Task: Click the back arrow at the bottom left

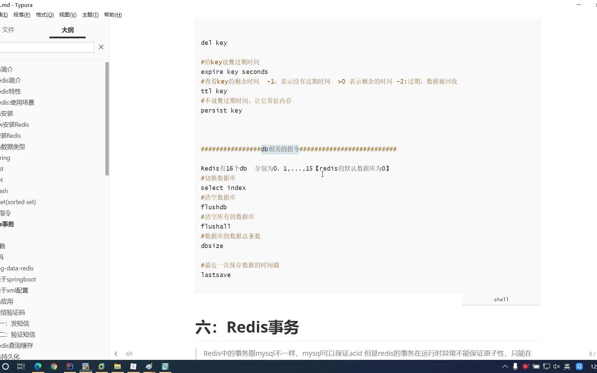Action: click(116, 353)
